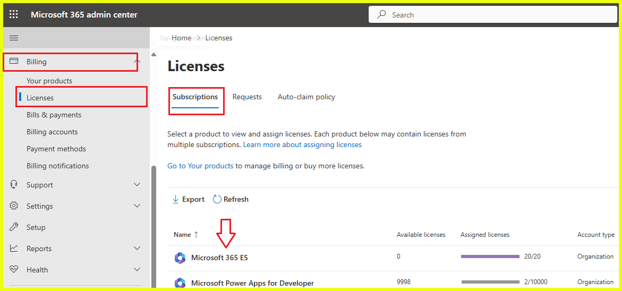Expand the Support section chevron
Screen dimensions: 622x291
137,185
